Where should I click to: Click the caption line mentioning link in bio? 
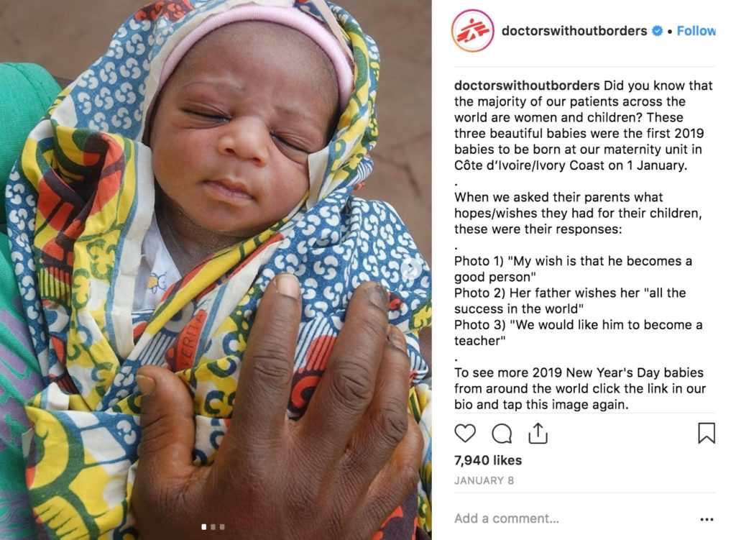click(580, 388)
